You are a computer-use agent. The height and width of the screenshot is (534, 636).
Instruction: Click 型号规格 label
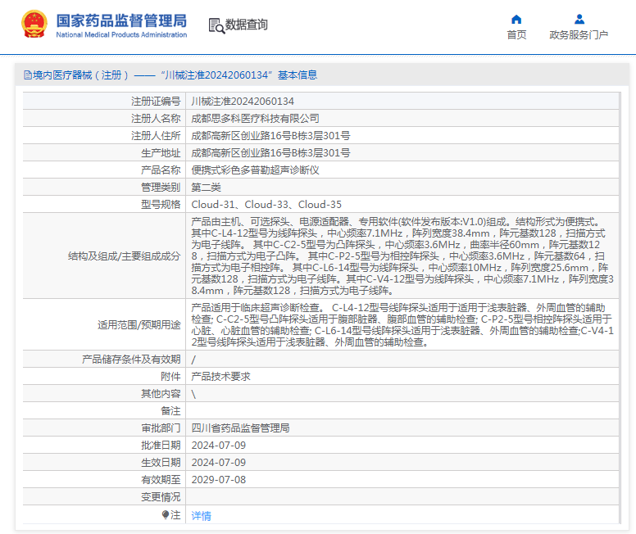tap(161, 205)
